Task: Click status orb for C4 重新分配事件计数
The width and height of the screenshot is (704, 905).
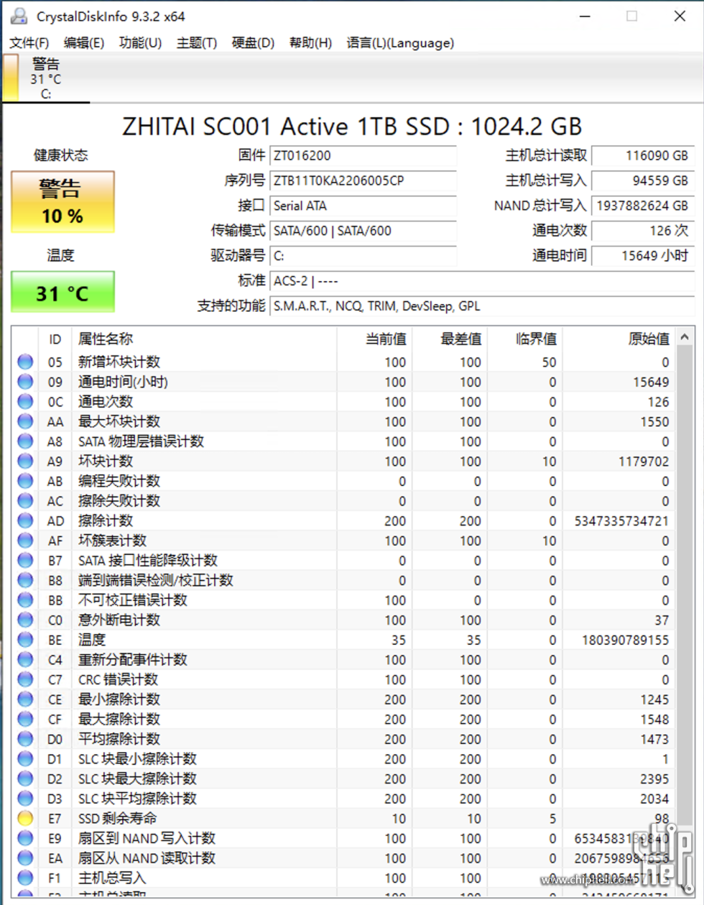Action: pyautogui.click(x=26, y=659)
